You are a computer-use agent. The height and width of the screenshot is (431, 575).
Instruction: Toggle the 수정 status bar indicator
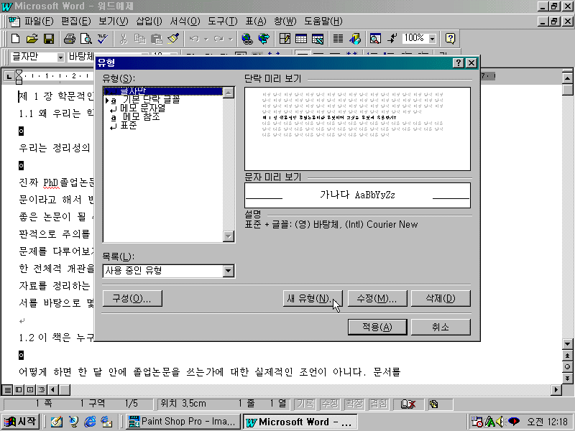(x=330, y=404)
